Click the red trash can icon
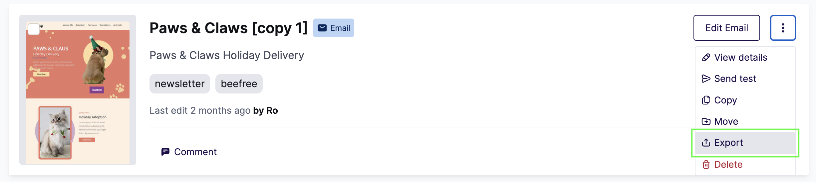Viewport: 816px width, 182px height. [x=706, y=164]
